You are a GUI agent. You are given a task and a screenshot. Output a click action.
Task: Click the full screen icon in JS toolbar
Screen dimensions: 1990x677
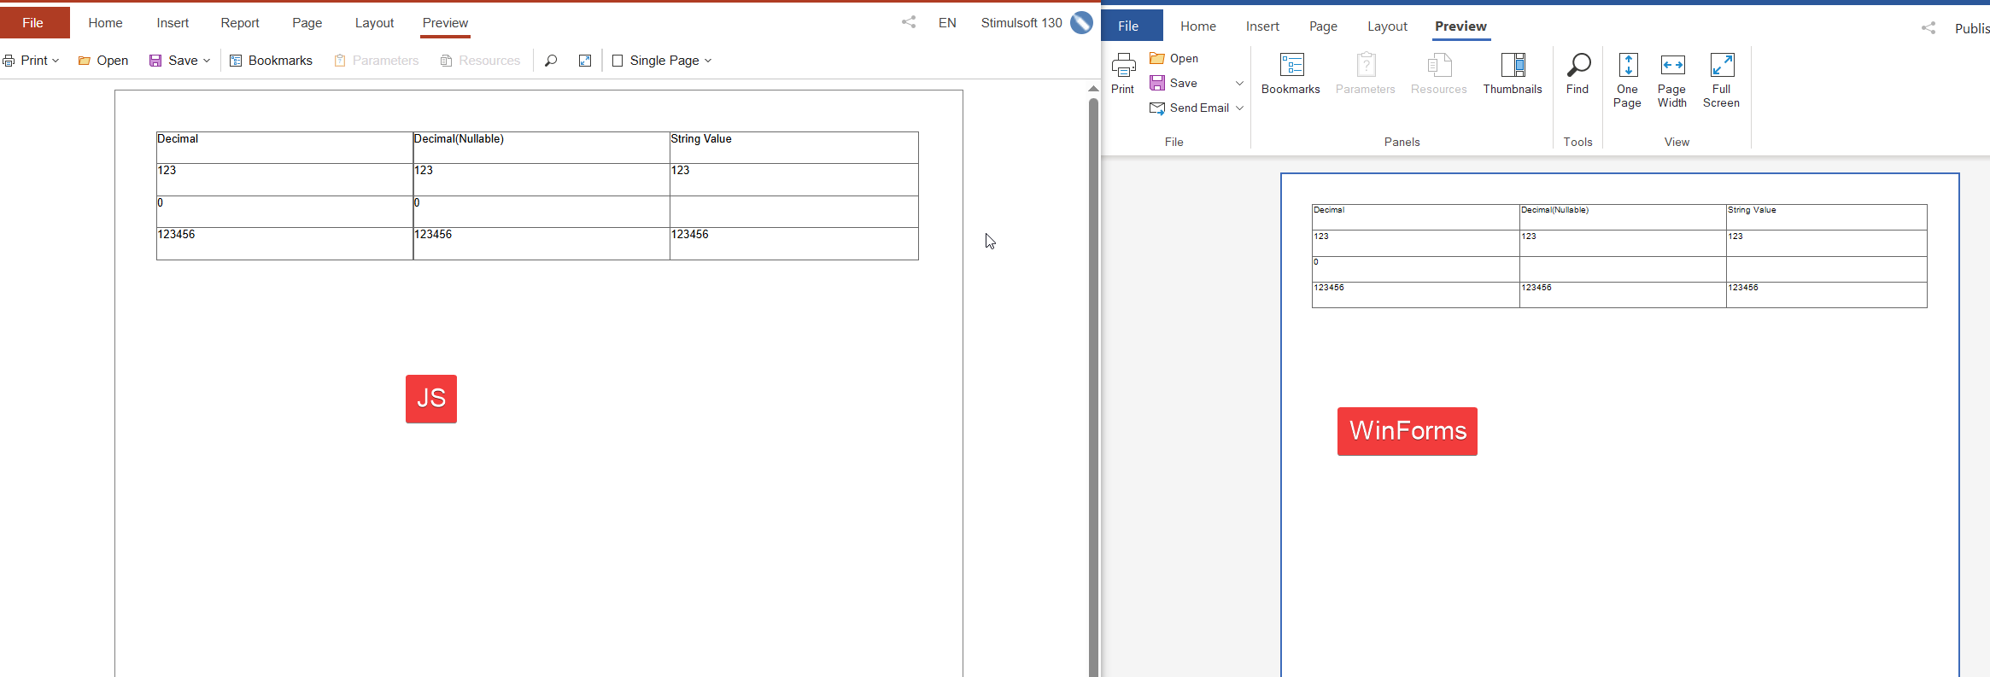click(x=585, y=61)
